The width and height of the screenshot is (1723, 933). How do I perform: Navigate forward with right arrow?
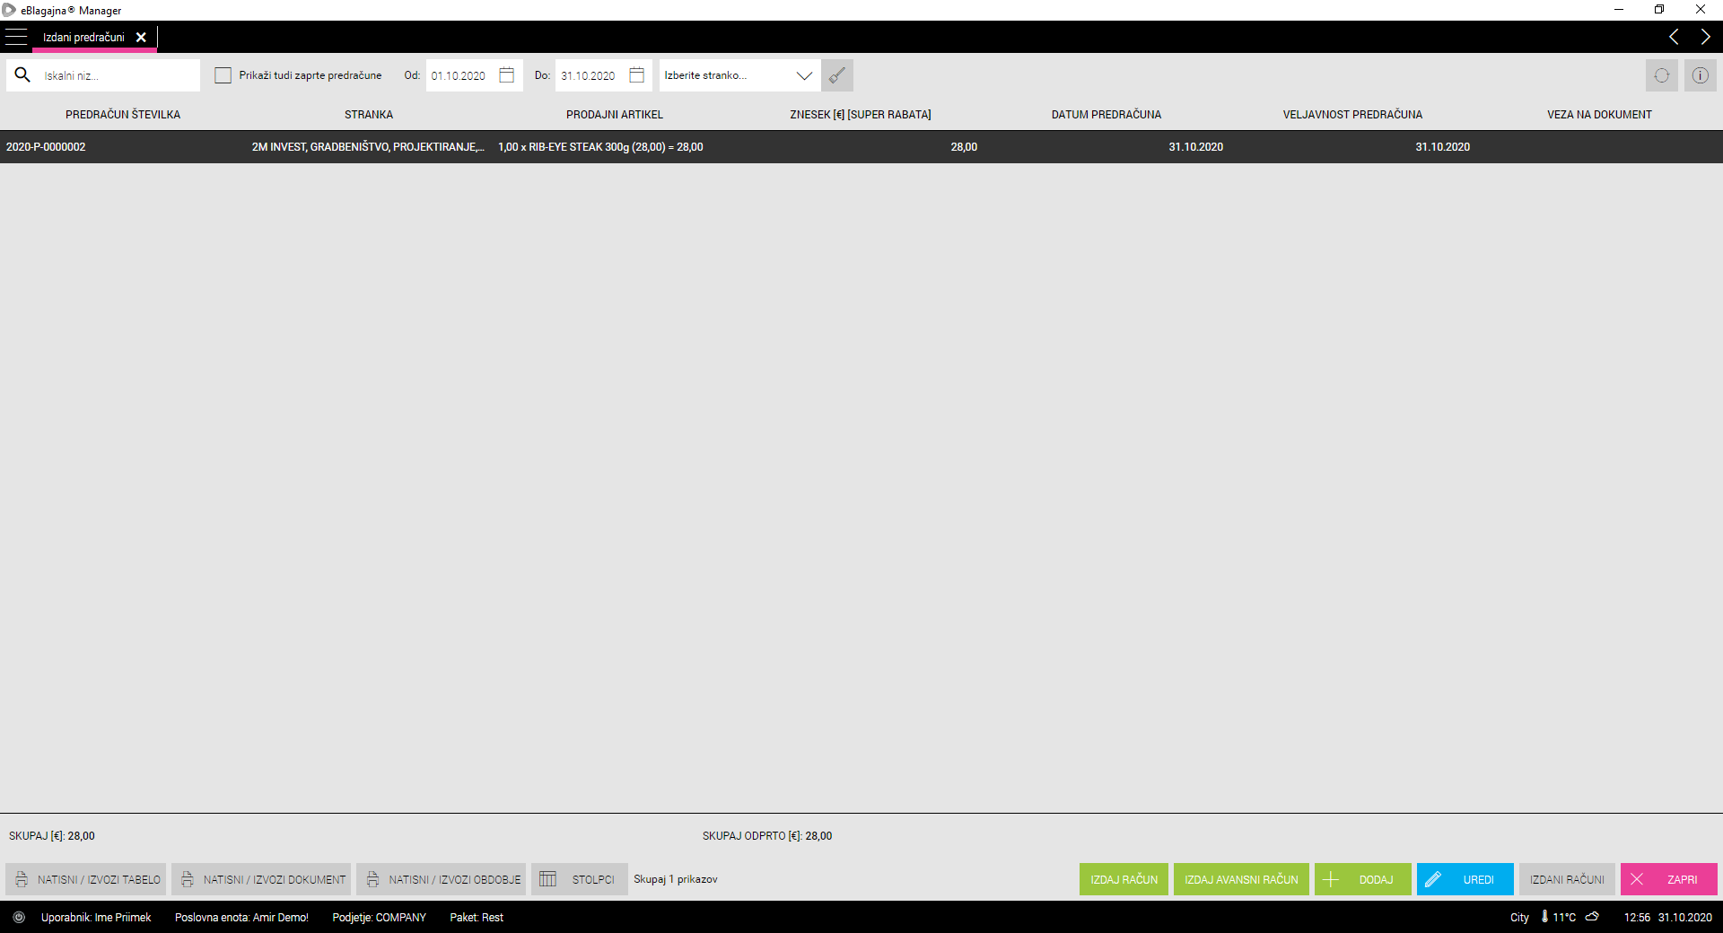click(x=1705, y=37)
